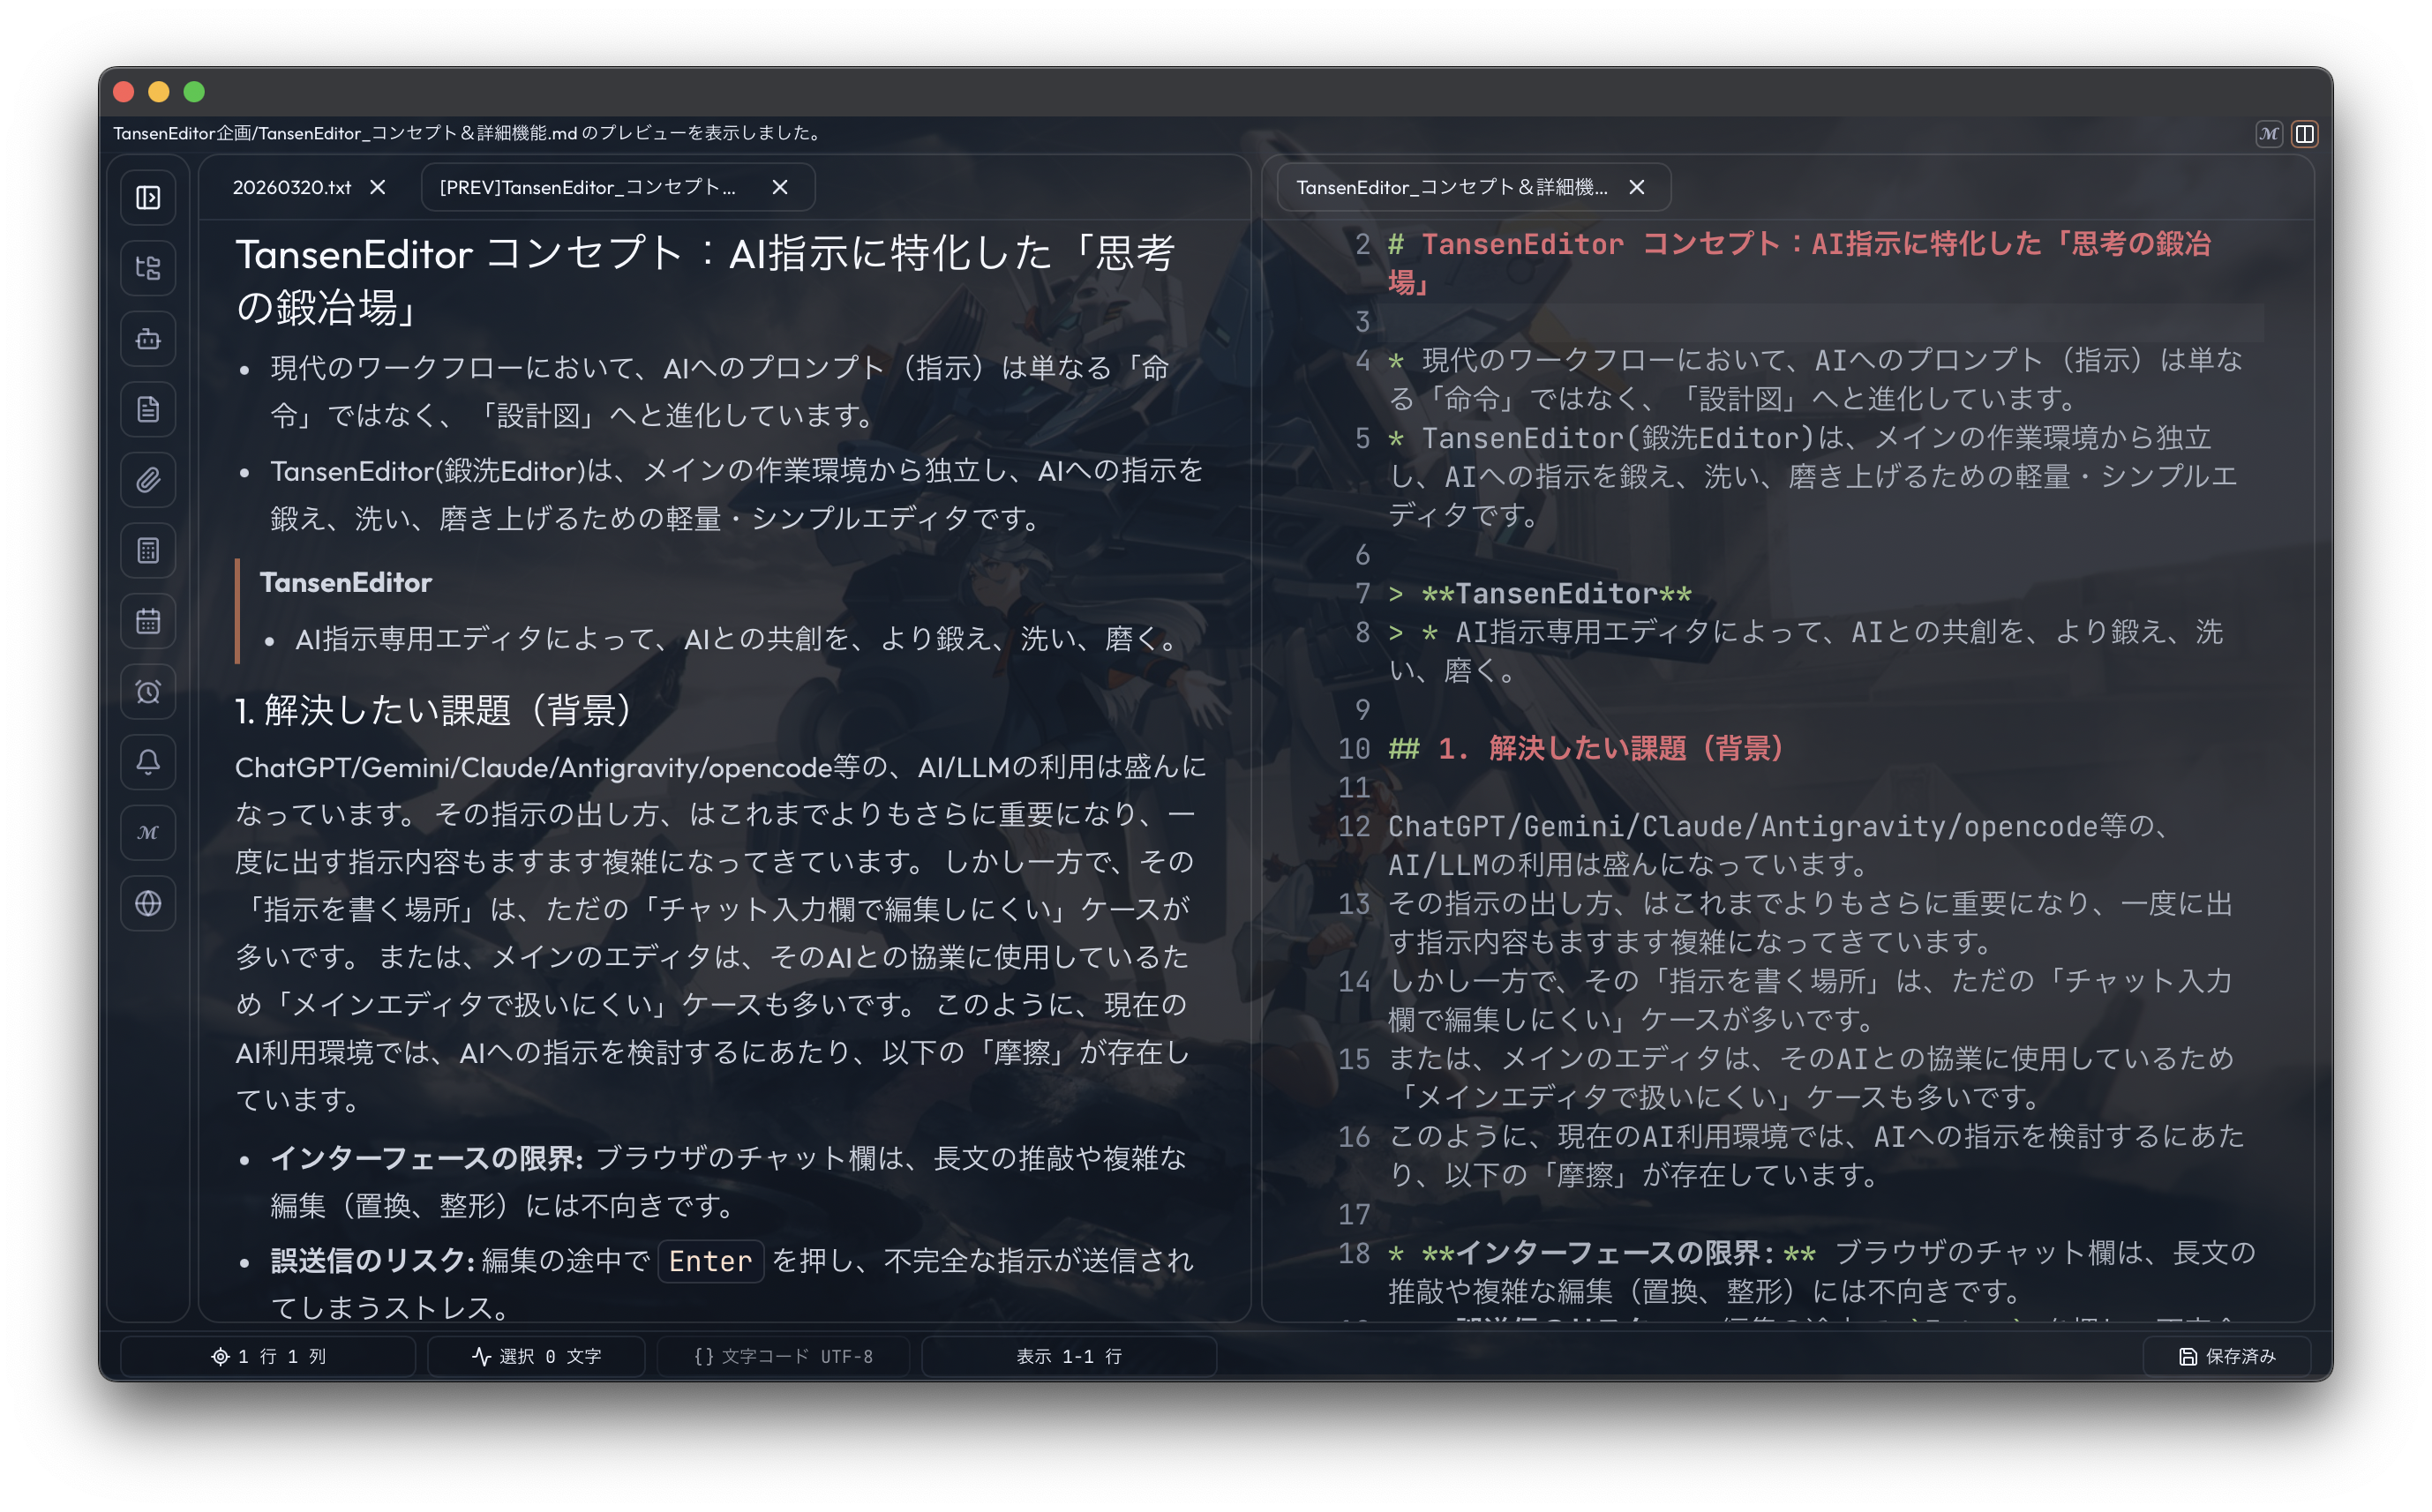The image size is (2432, 1512).
Task: Open the bell notifications icon
Action: [148, 763]
